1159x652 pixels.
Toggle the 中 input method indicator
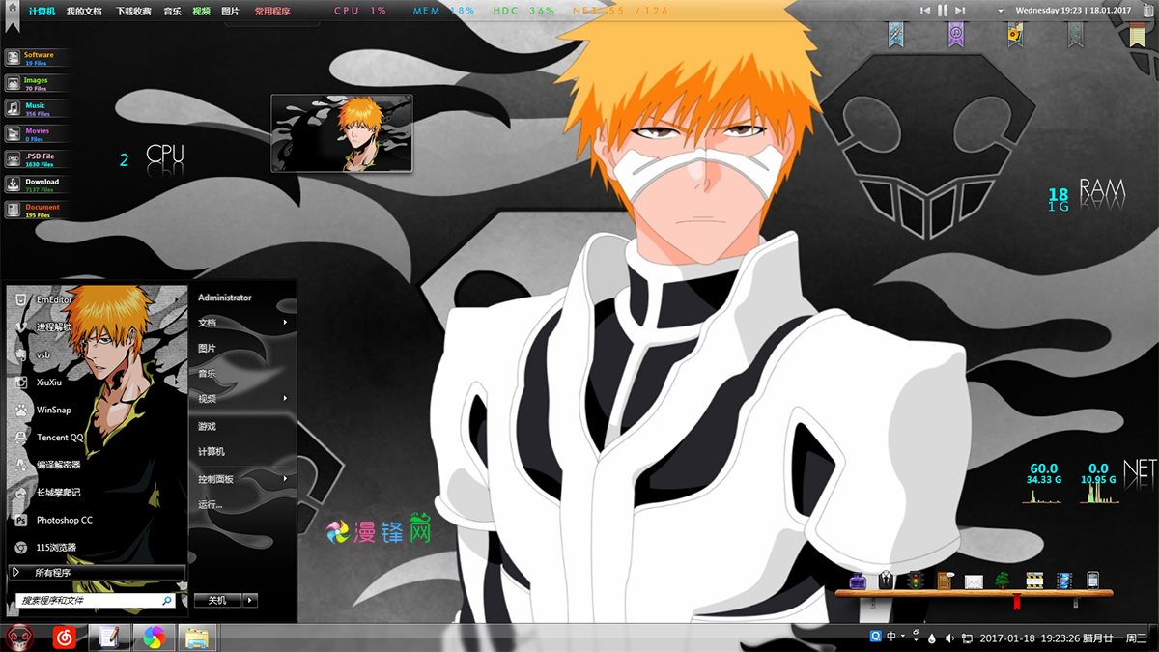coord(890,637)
